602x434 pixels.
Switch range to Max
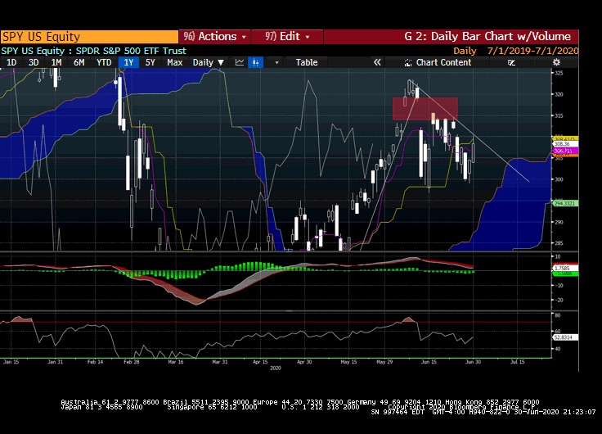(175, 62)
